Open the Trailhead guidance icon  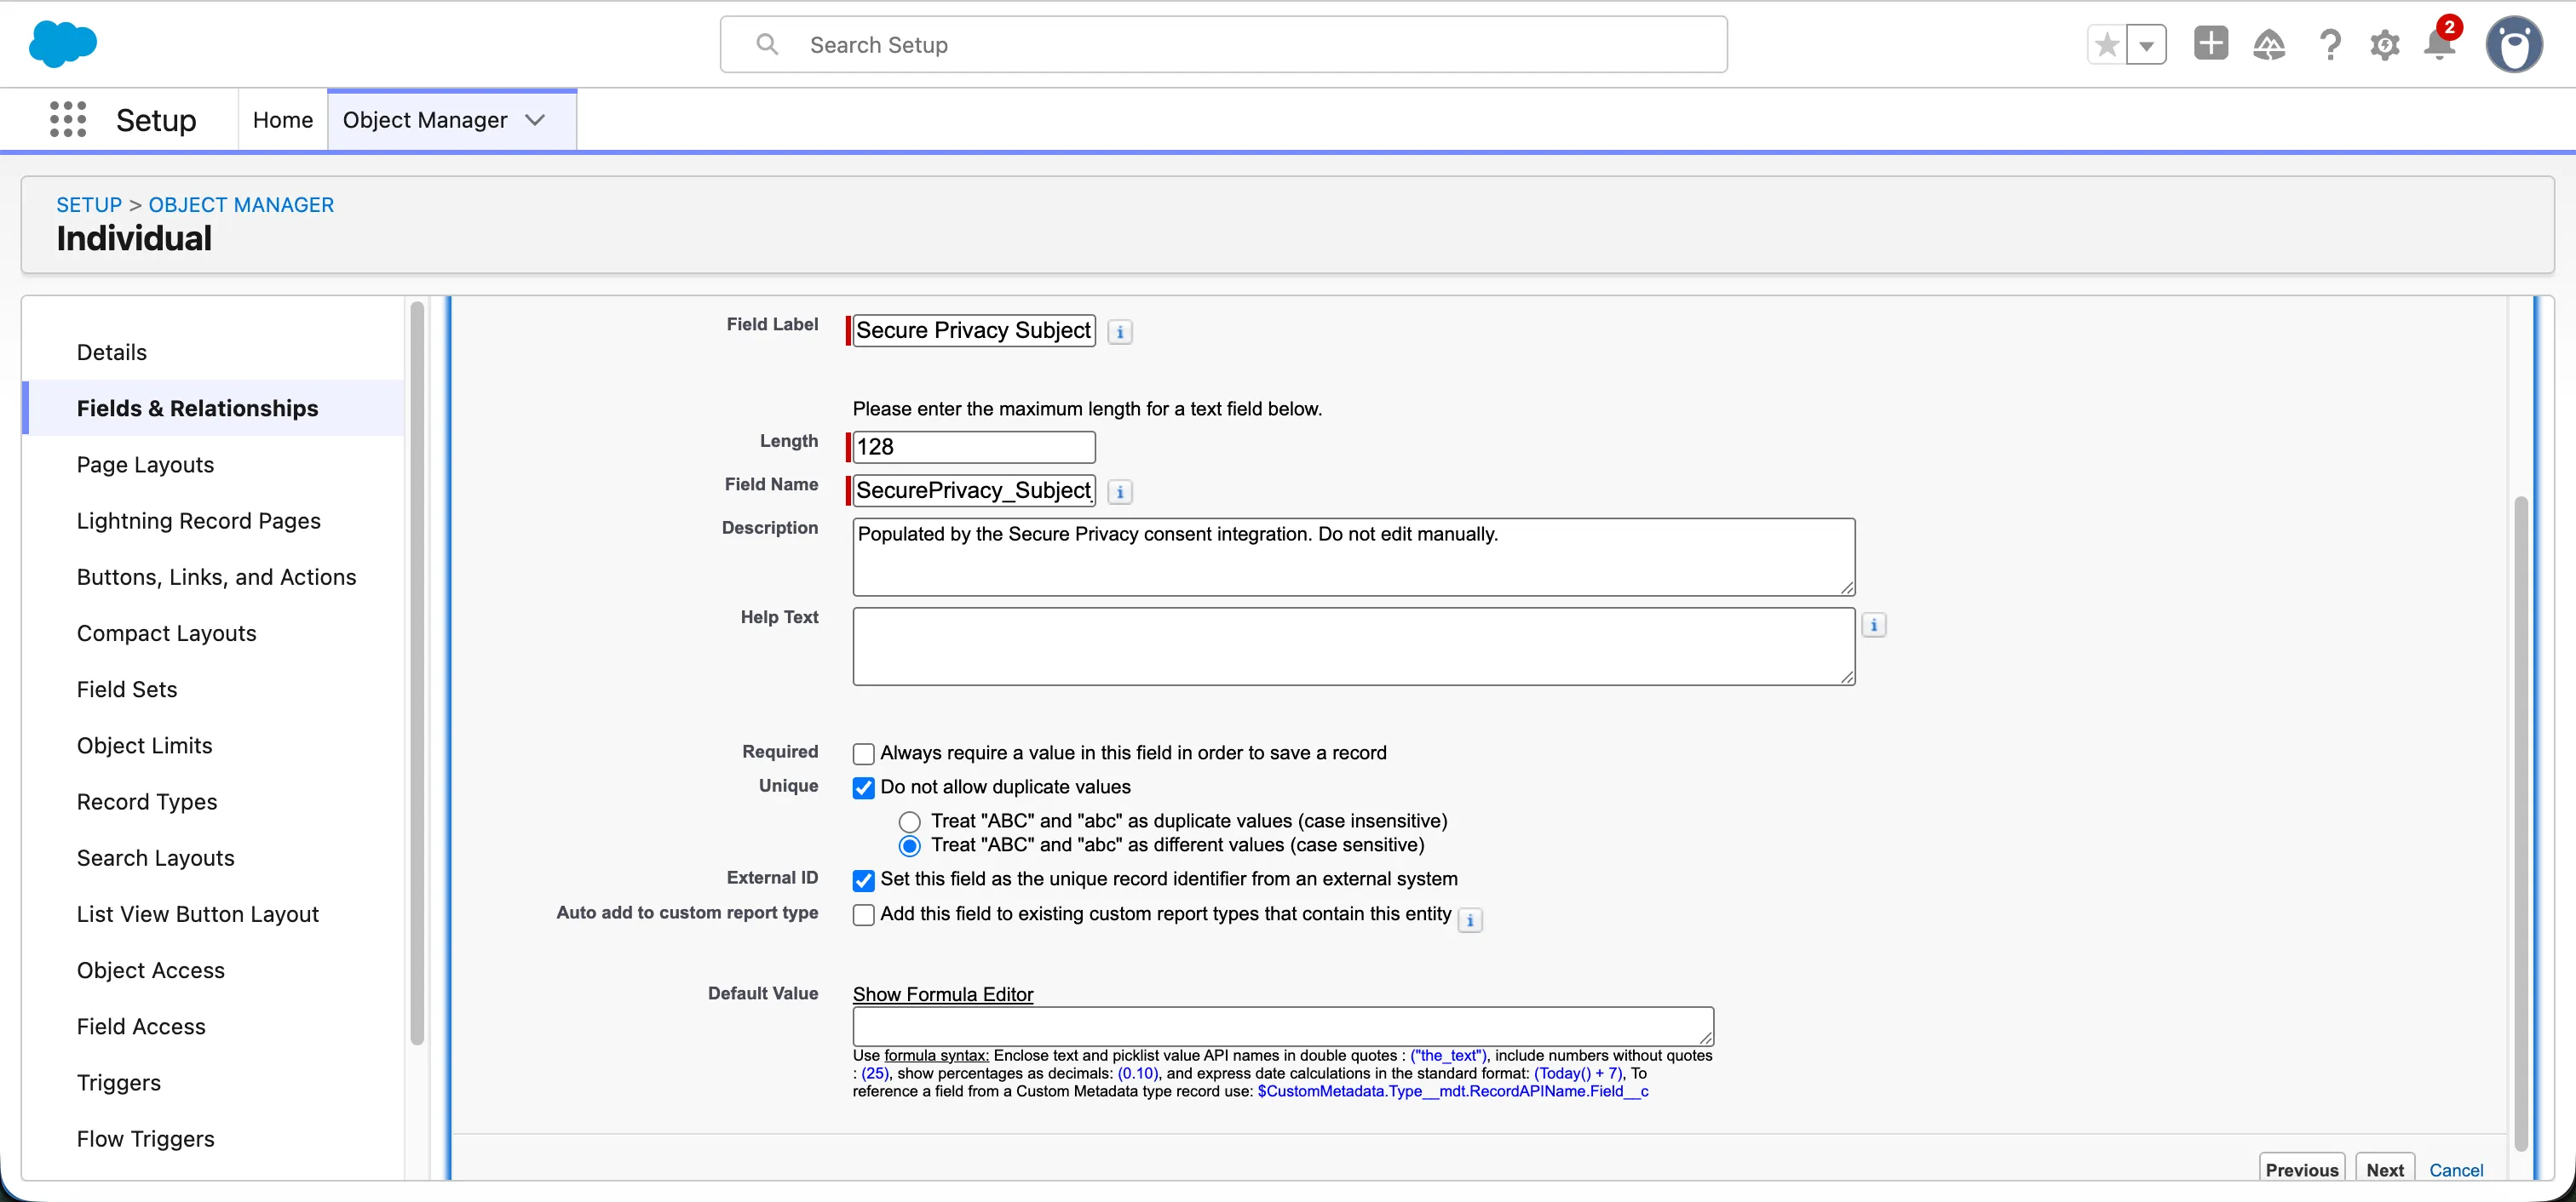tap(2269, 45)
